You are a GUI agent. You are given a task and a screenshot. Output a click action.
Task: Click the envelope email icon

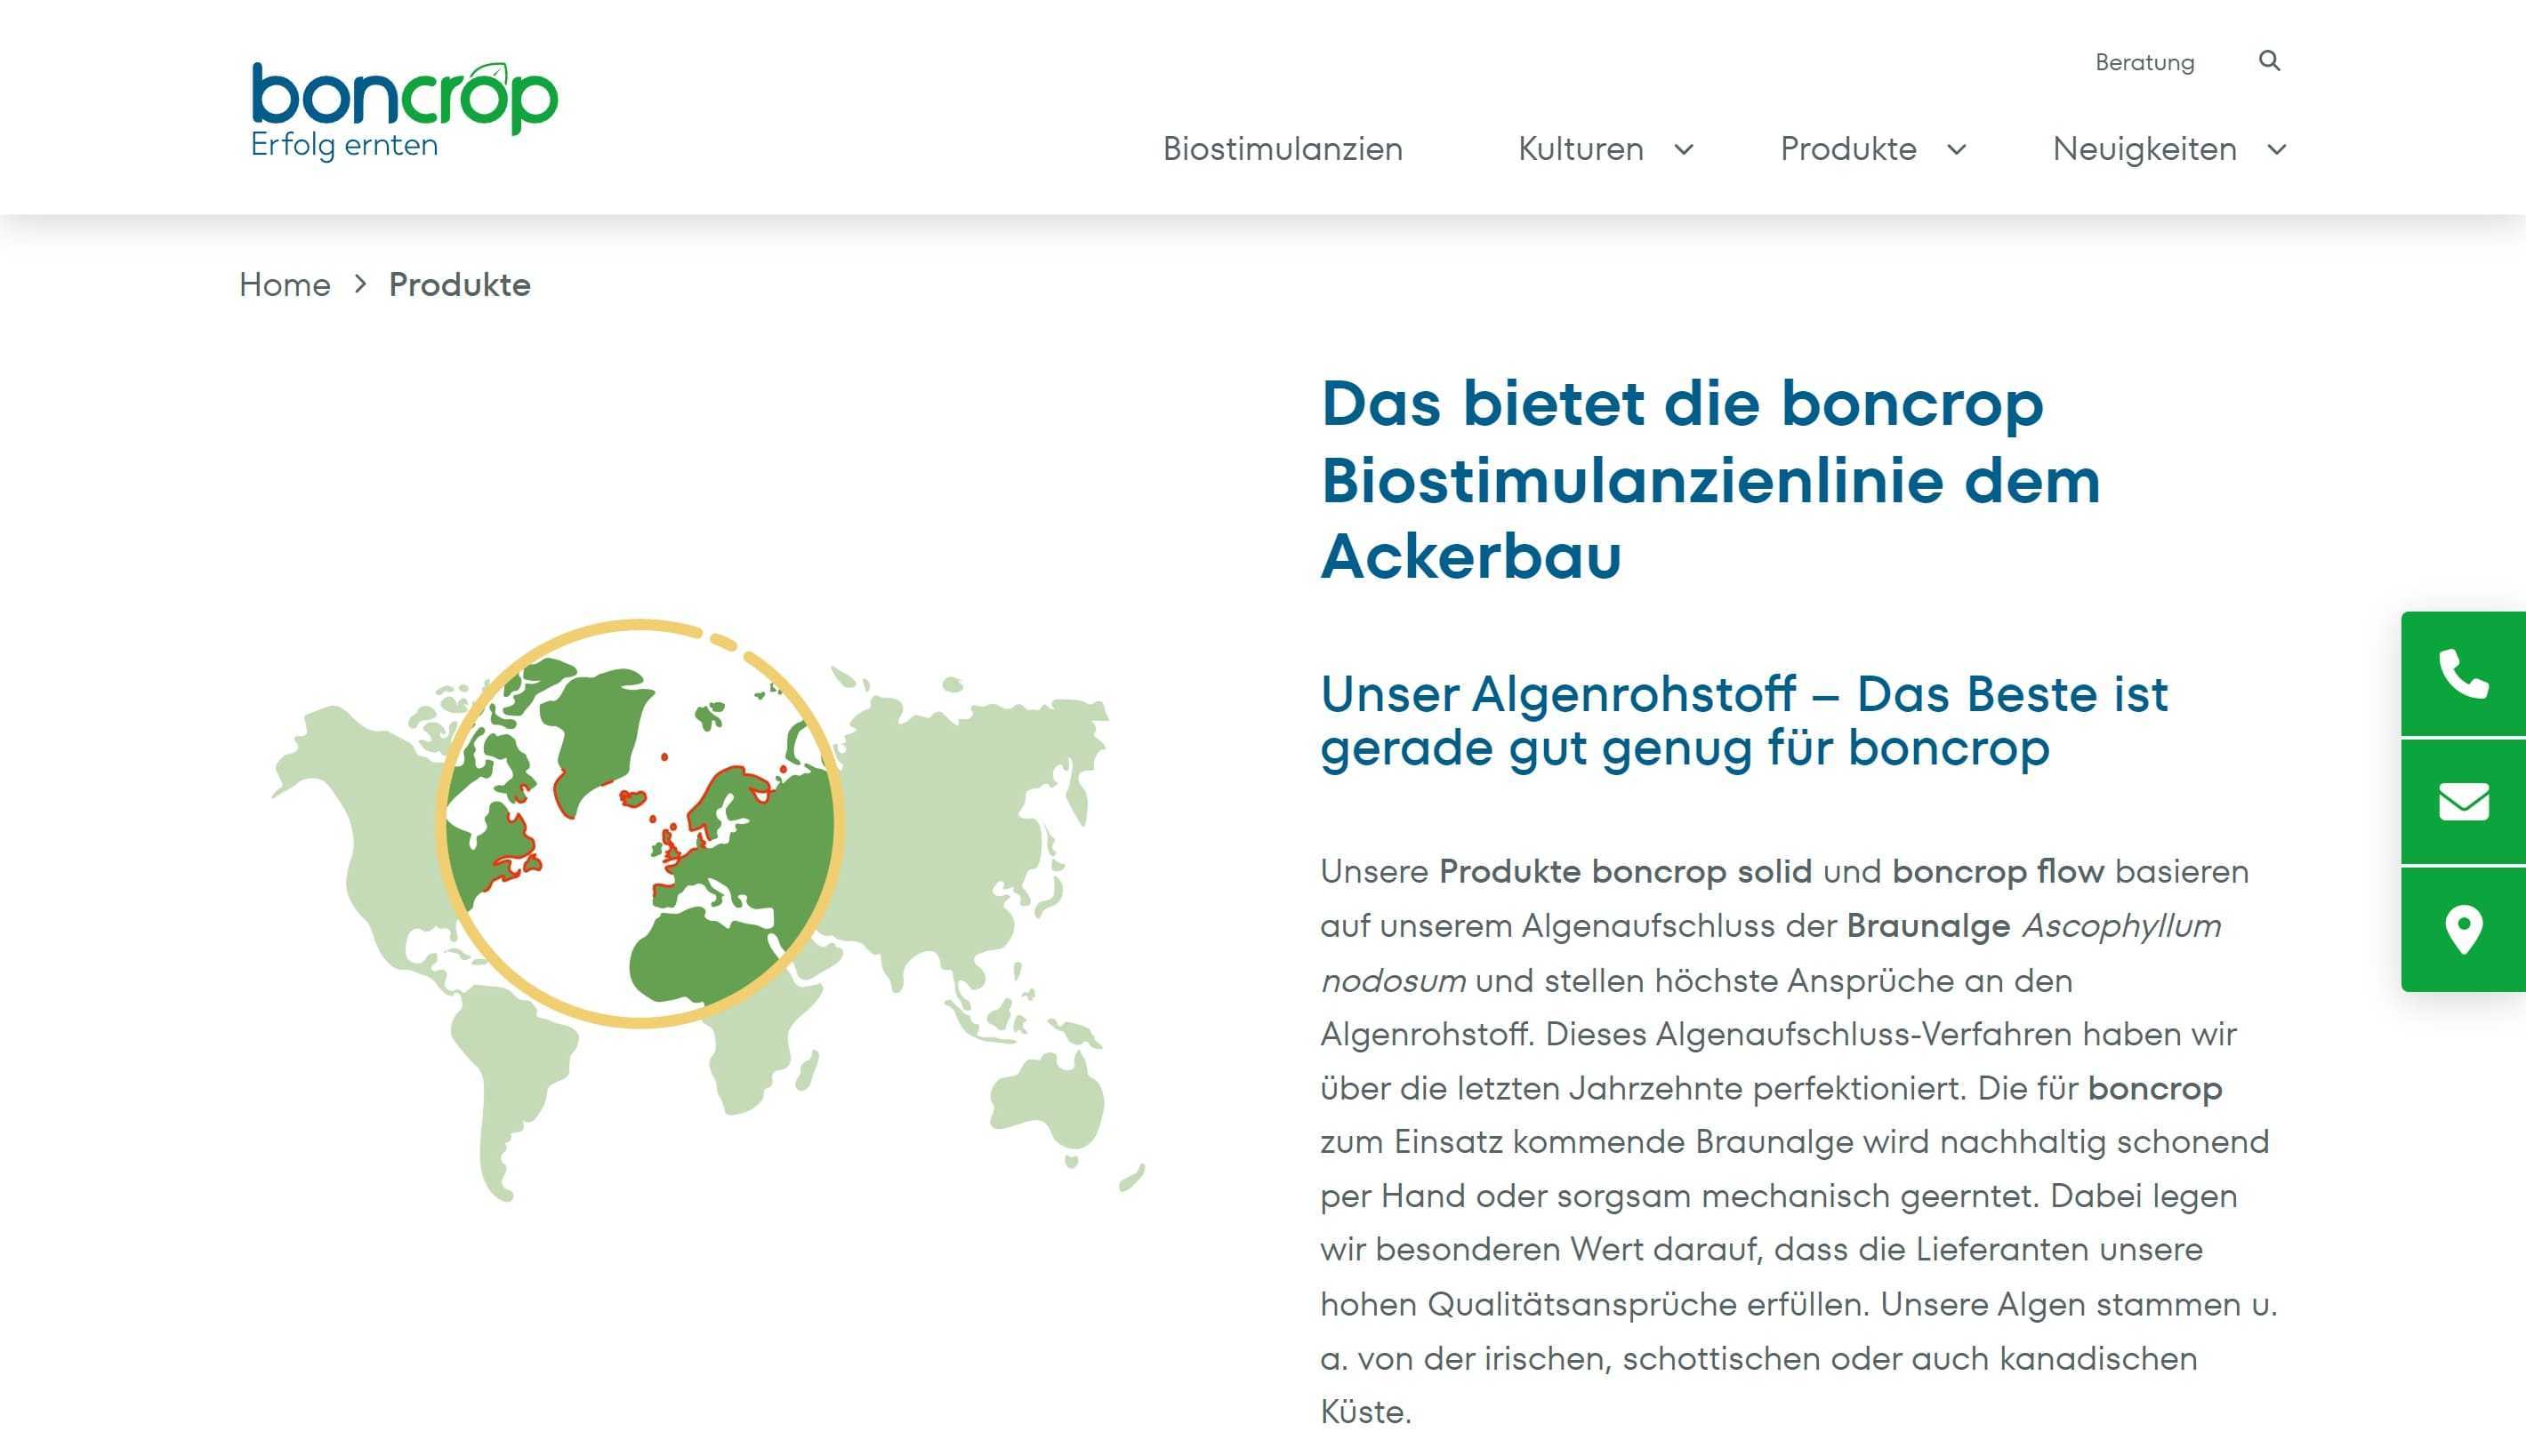coord(2463,801)
